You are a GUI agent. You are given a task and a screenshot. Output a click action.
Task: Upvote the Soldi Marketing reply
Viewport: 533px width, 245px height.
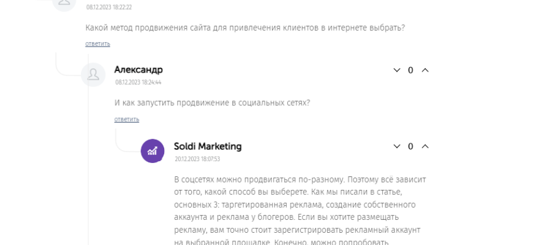pos(425,147)
